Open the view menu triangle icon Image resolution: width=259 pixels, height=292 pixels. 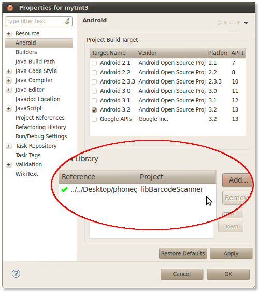coord(246,23)
